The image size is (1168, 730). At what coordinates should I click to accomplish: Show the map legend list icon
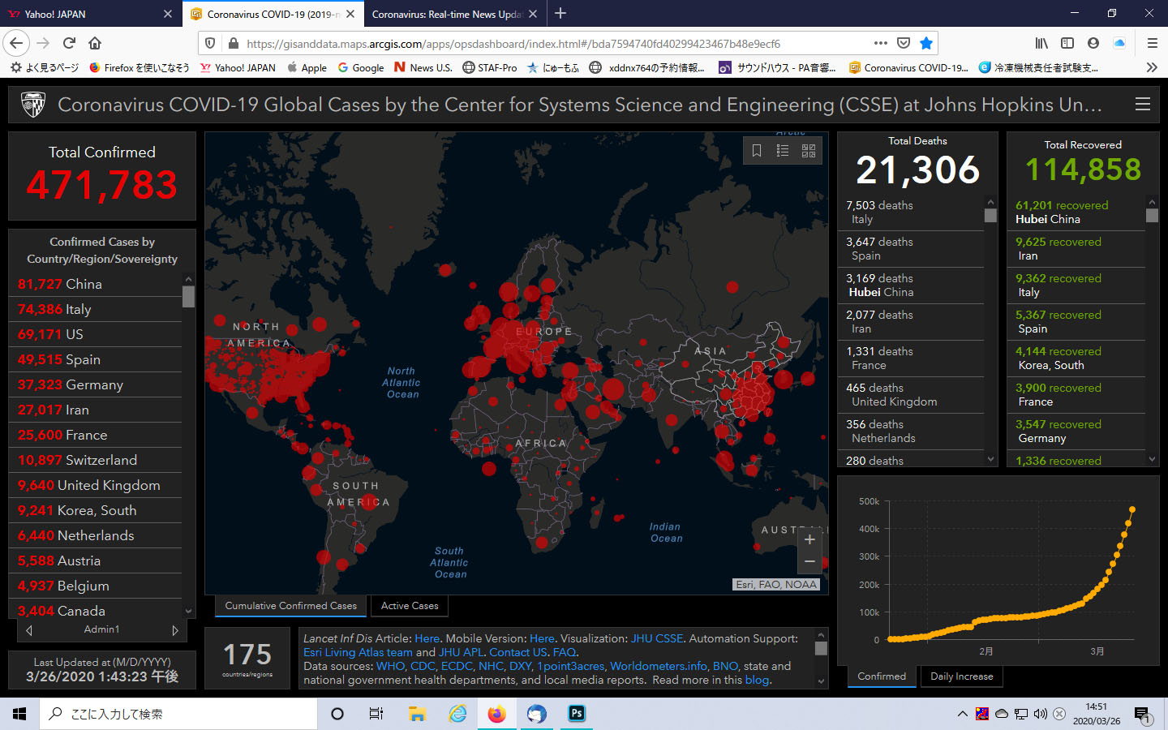click(783, 151)
